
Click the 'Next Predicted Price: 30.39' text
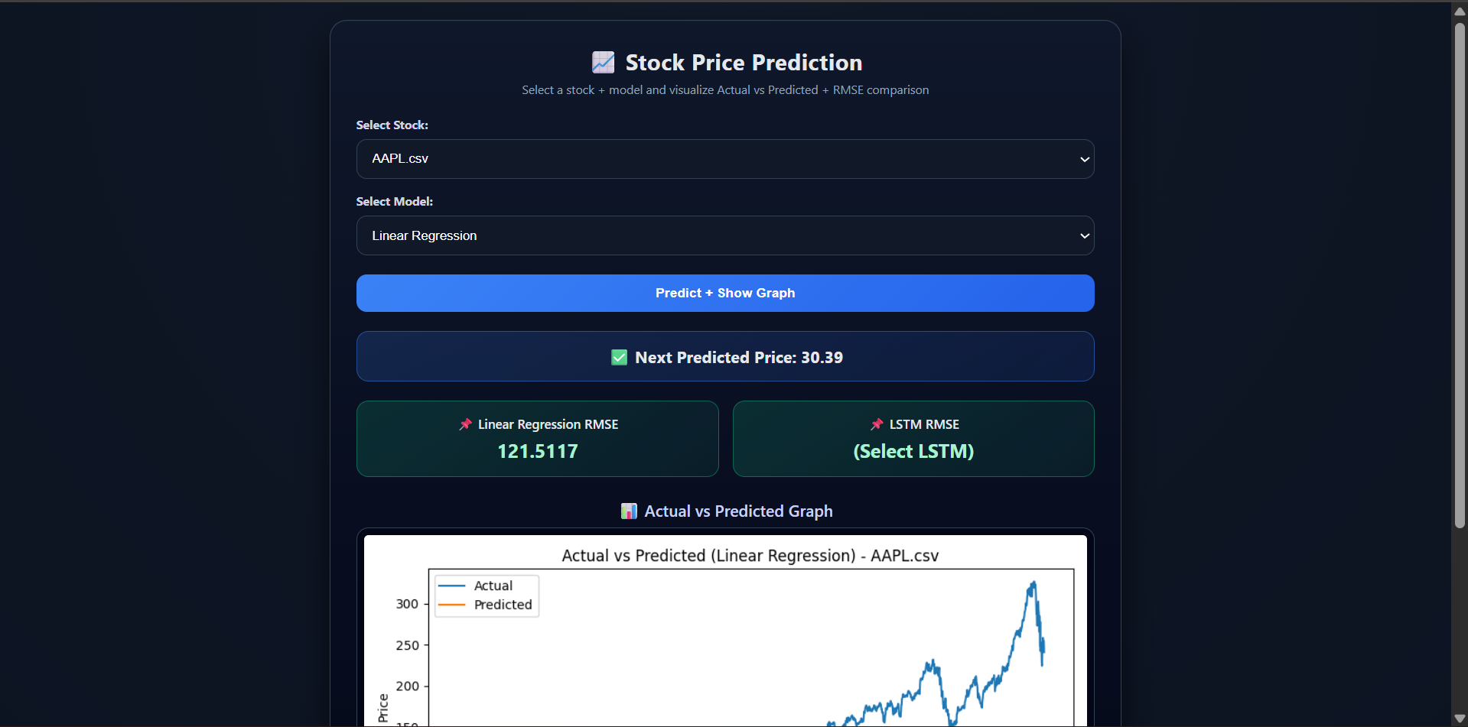[x=739, y=358]
